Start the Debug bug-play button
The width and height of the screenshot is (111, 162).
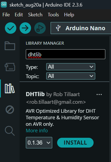(40, 28)
